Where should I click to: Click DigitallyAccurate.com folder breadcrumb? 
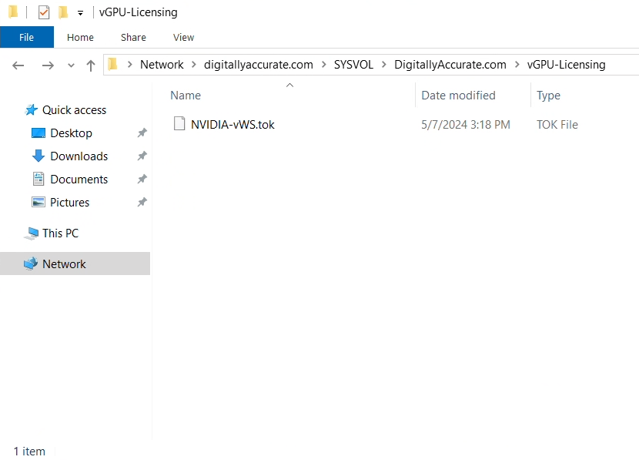450,65
